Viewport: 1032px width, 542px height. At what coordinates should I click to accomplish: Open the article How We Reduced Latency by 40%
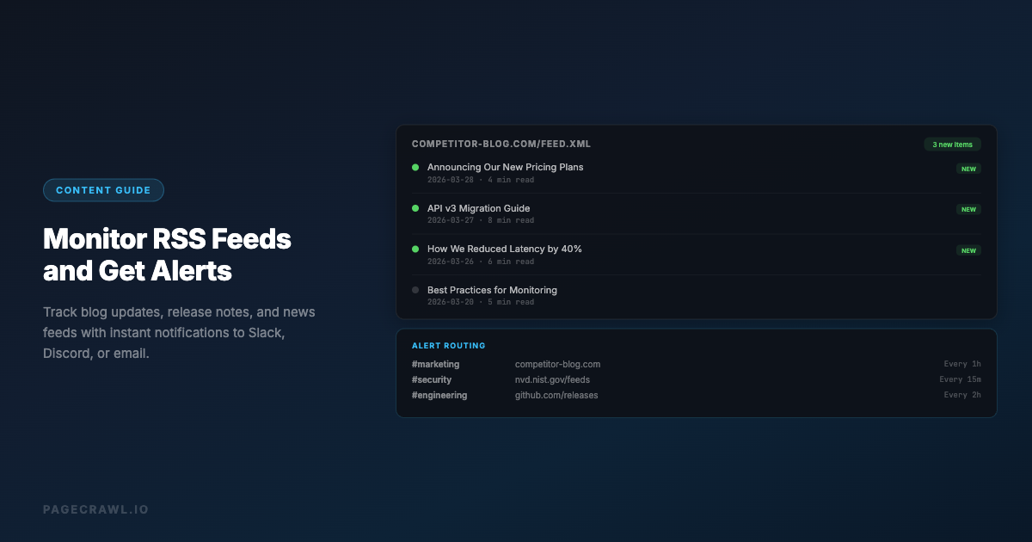(x=505, y=249)
